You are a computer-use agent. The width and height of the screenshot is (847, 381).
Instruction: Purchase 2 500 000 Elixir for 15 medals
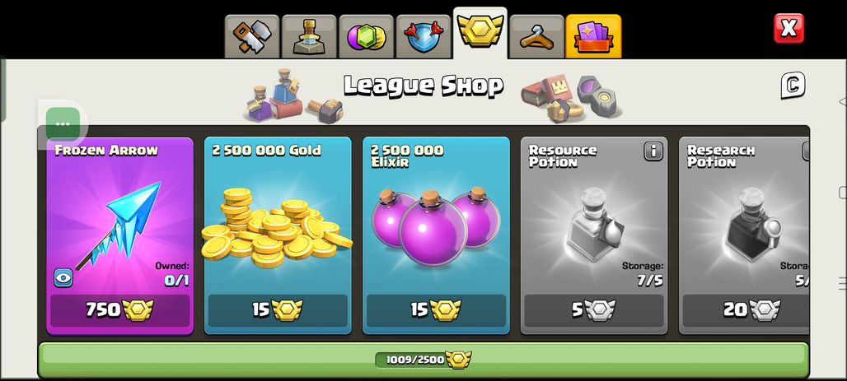click(x=436, y=310)
